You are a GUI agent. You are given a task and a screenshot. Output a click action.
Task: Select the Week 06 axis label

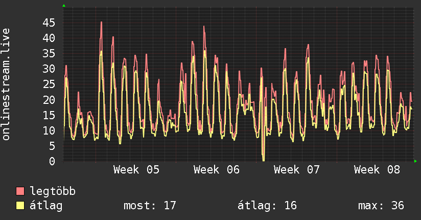coord(217,170)
